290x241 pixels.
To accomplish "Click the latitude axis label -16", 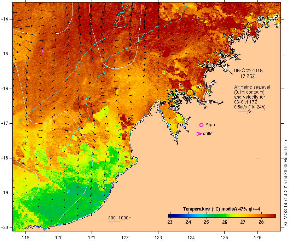I will tap(5, 89).
